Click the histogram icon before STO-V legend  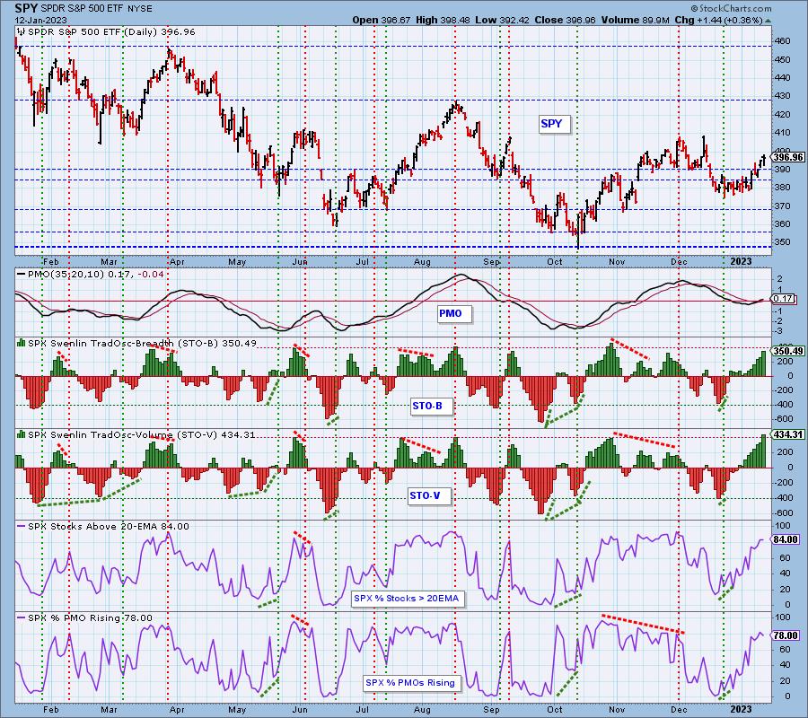(22, 434)
